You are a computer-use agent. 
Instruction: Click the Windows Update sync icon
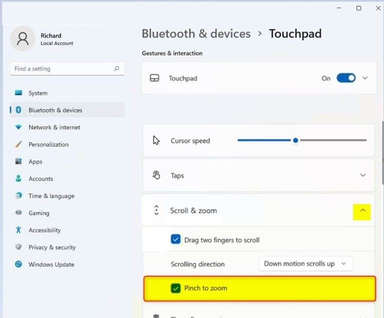[x=18, y=264]
